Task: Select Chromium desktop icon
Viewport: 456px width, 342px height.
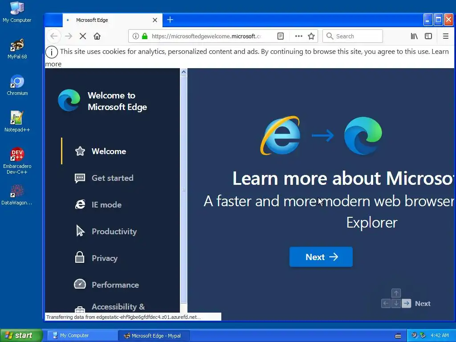Action: [17, 85]
